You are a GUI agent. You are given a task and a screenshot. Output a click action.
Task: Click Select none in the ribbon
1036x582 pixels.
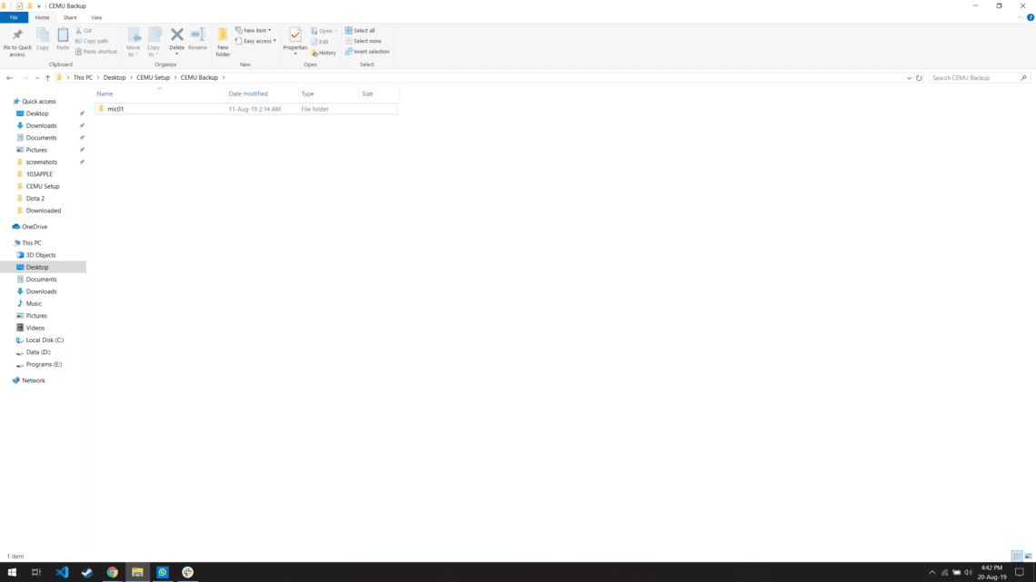point(364,41)
